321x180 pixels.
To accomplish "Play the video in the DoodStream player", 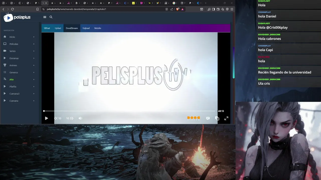I will point(46,118).
